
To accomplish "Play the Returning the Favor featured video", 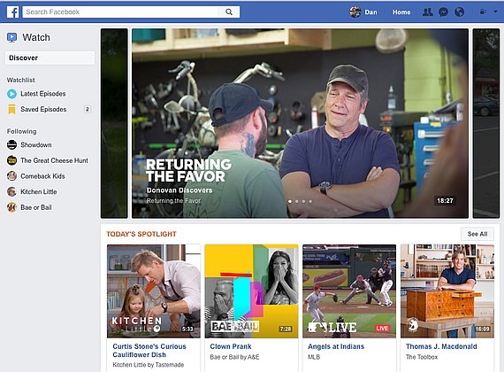I will pos(300,123).
